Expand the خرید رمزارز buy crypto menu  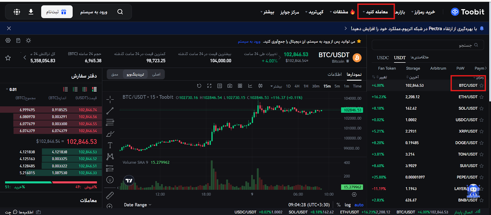pyautogui.click(x=423, y=12)
